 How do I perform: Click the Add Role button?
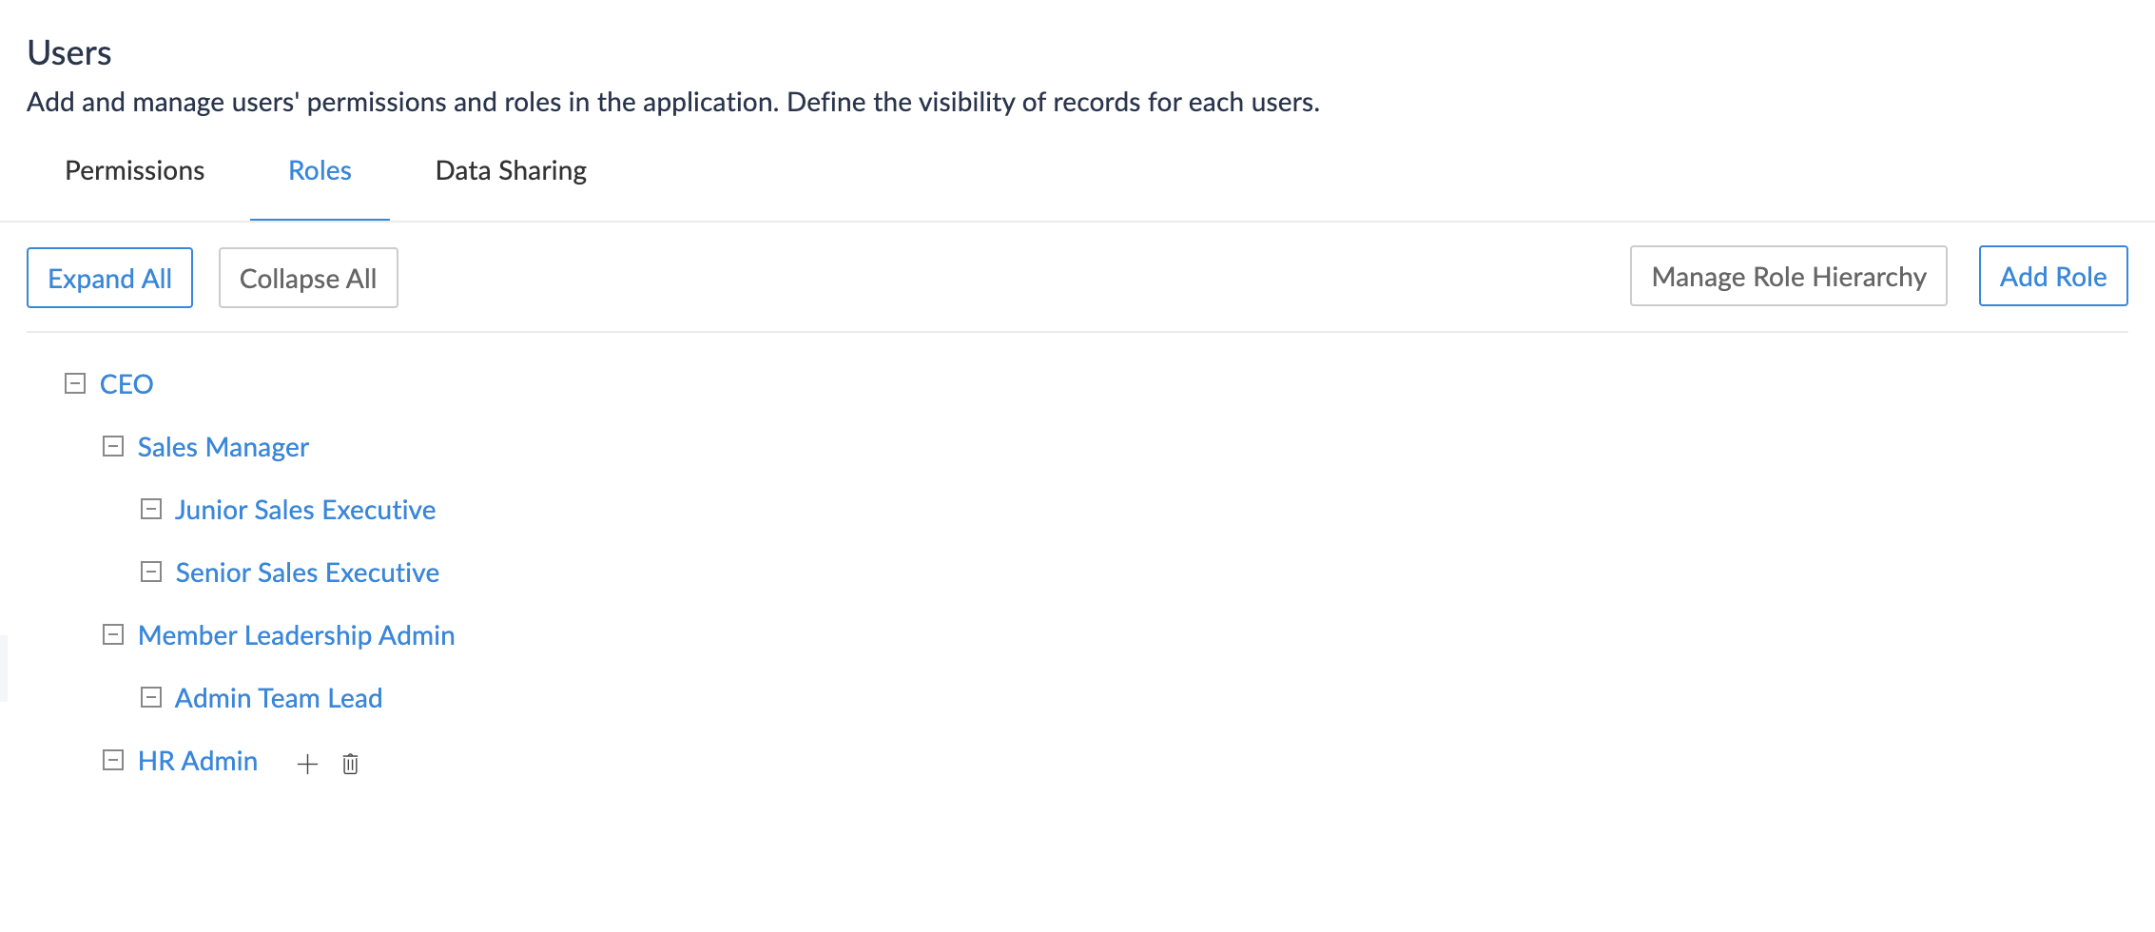pyautogui.click(x=2052, y=277)
